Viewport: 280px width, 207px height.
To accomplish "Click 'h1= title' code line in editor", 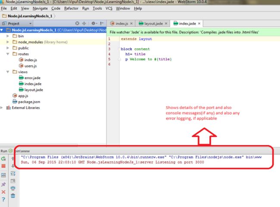I will coord(135,54).
